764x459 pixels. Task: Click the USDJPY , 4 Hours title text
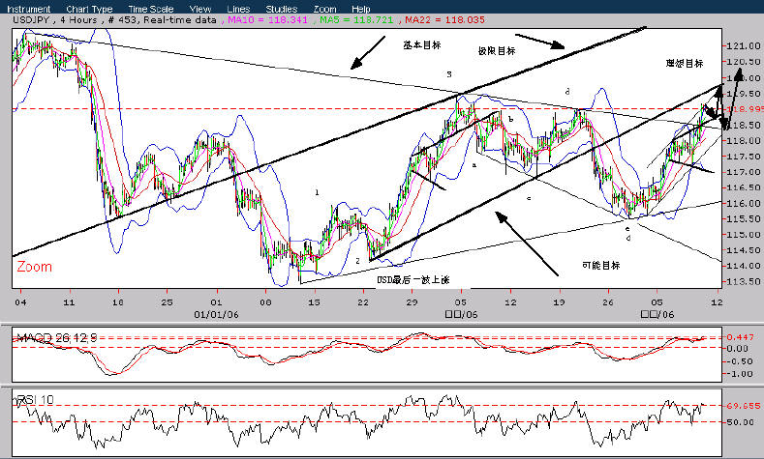[55, 20]
